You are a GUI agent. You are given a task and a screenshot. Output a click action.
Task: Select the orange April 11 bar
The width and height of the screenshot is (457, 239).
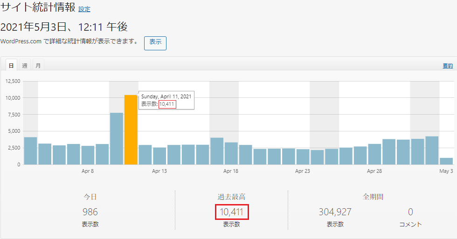[131, 130]
